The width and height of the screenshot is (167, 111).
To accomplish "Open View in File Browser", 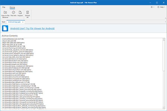I will (x=5, y=14).
